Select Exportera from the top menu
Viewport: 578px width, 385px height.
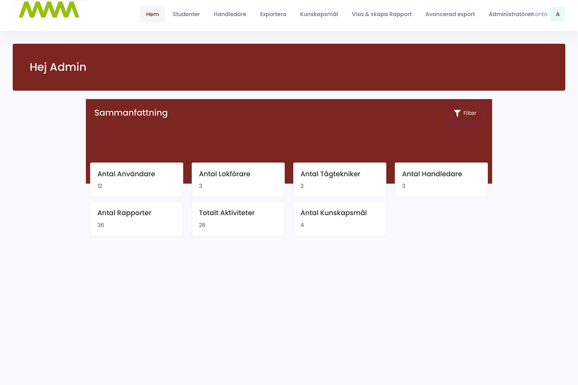point(273,14)
